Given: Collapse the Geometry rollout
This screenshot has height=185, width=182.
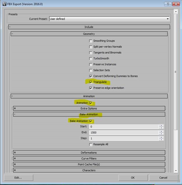Looking at the screenshot, I should pyautogui.click(x=89, y=34).
